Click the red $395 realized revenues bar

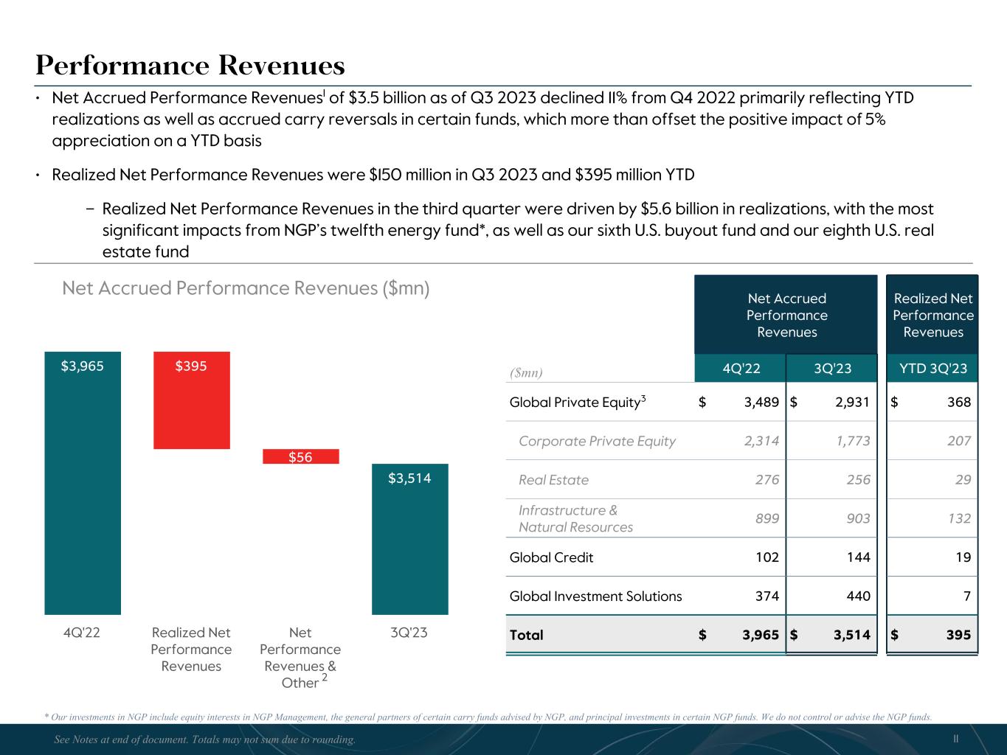pos(191,402)
